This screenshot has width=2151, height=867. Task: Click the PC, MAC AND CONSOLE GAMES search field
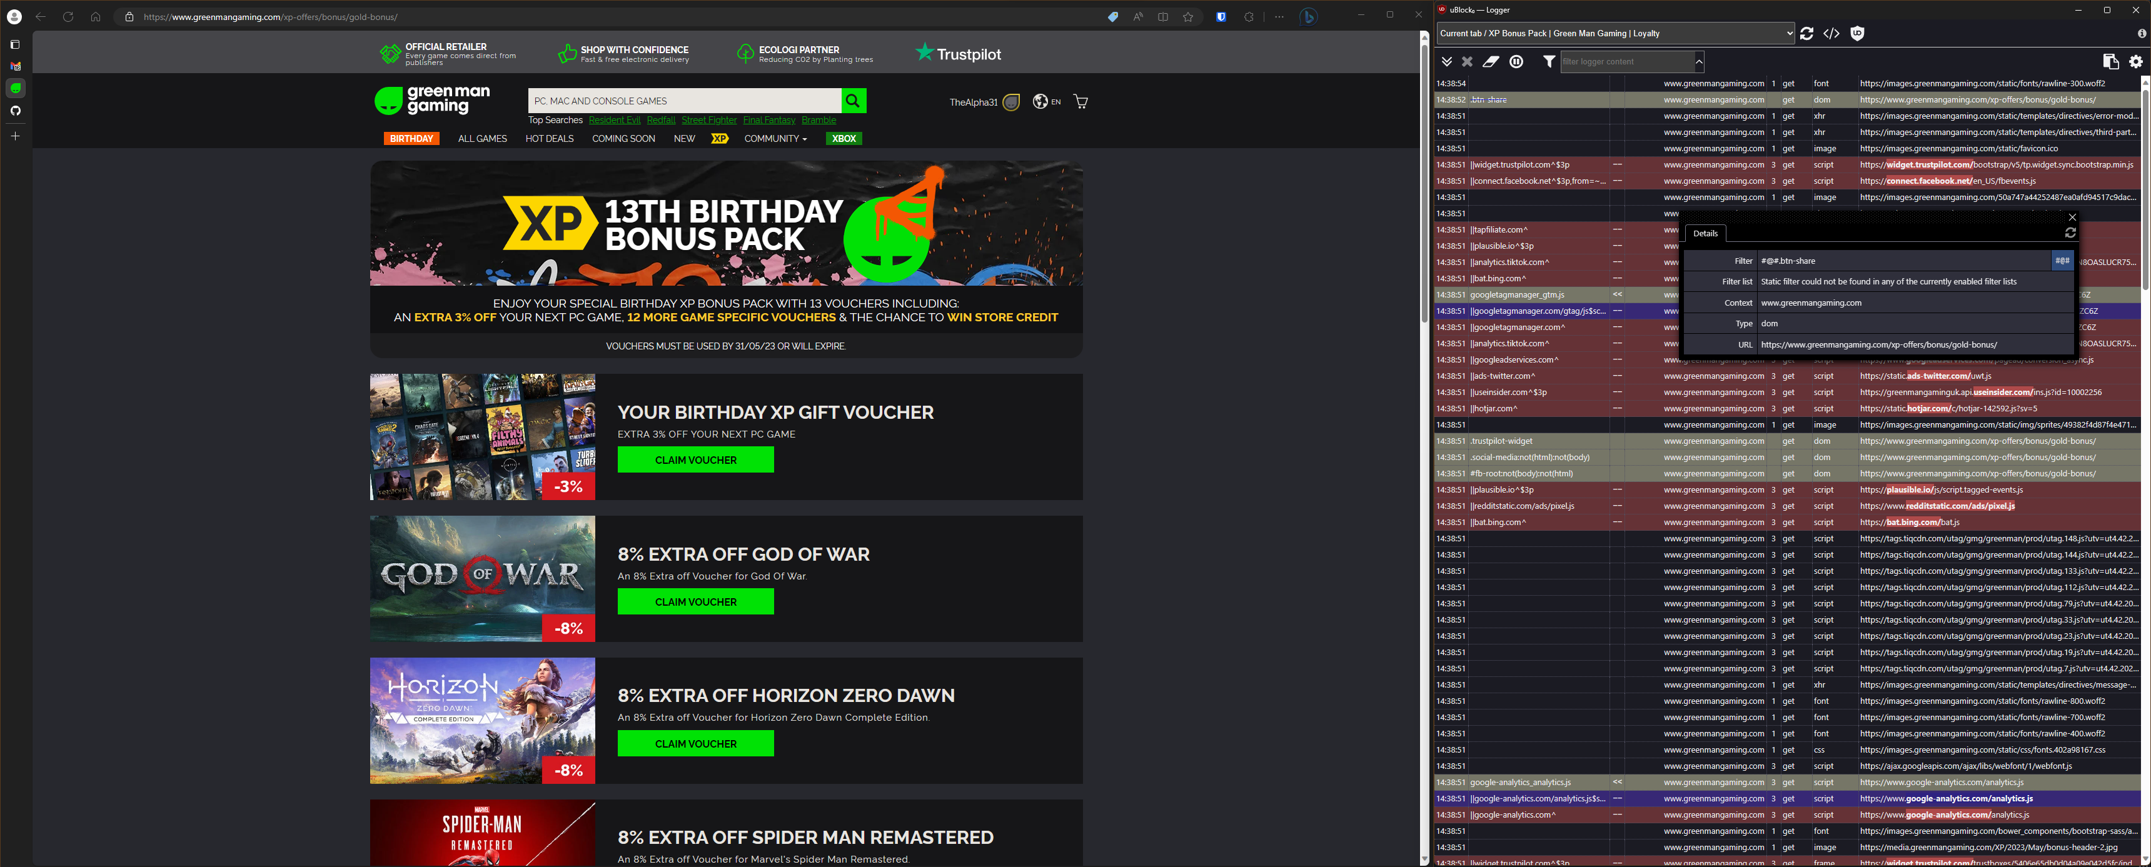point(685,101)
